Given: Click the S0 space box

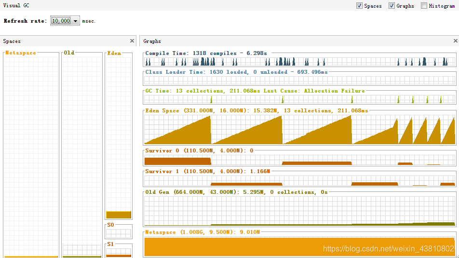Looking at the screenshot, I should tap(119, 233).
